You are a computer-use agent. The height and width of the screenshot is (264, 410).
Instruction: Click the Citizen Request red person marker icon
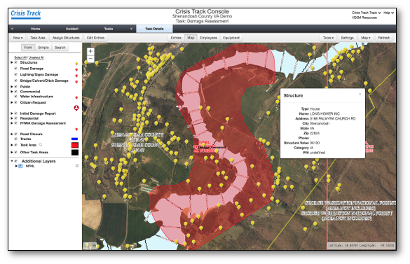[76, 108]
